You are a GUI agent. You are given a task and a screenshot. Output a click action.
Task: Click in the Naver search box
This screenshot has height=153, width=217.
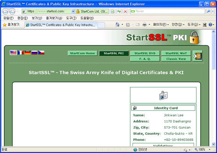[x=168, y=11]
